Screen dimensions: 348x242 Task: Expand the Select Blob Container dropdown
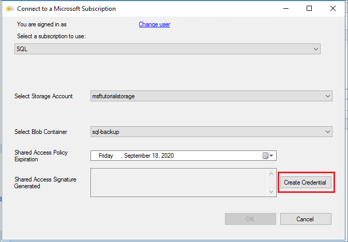click(327, 132)
